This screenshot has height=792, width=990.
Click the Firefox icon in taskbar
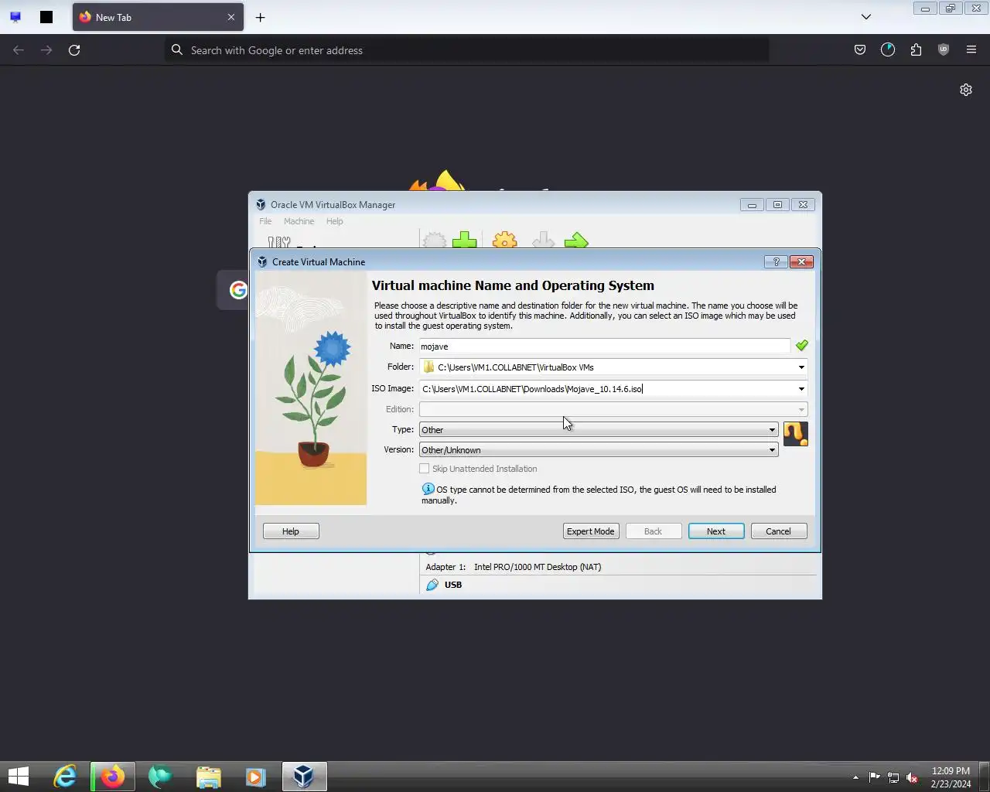[113, 777]
